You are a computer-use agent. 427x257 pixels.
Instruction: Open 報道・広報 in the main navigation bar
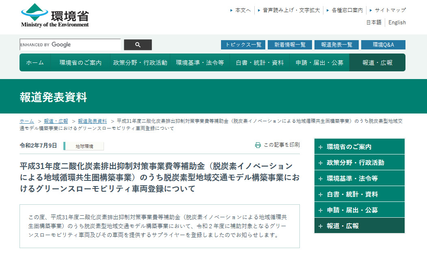click(x=377, y=62)
